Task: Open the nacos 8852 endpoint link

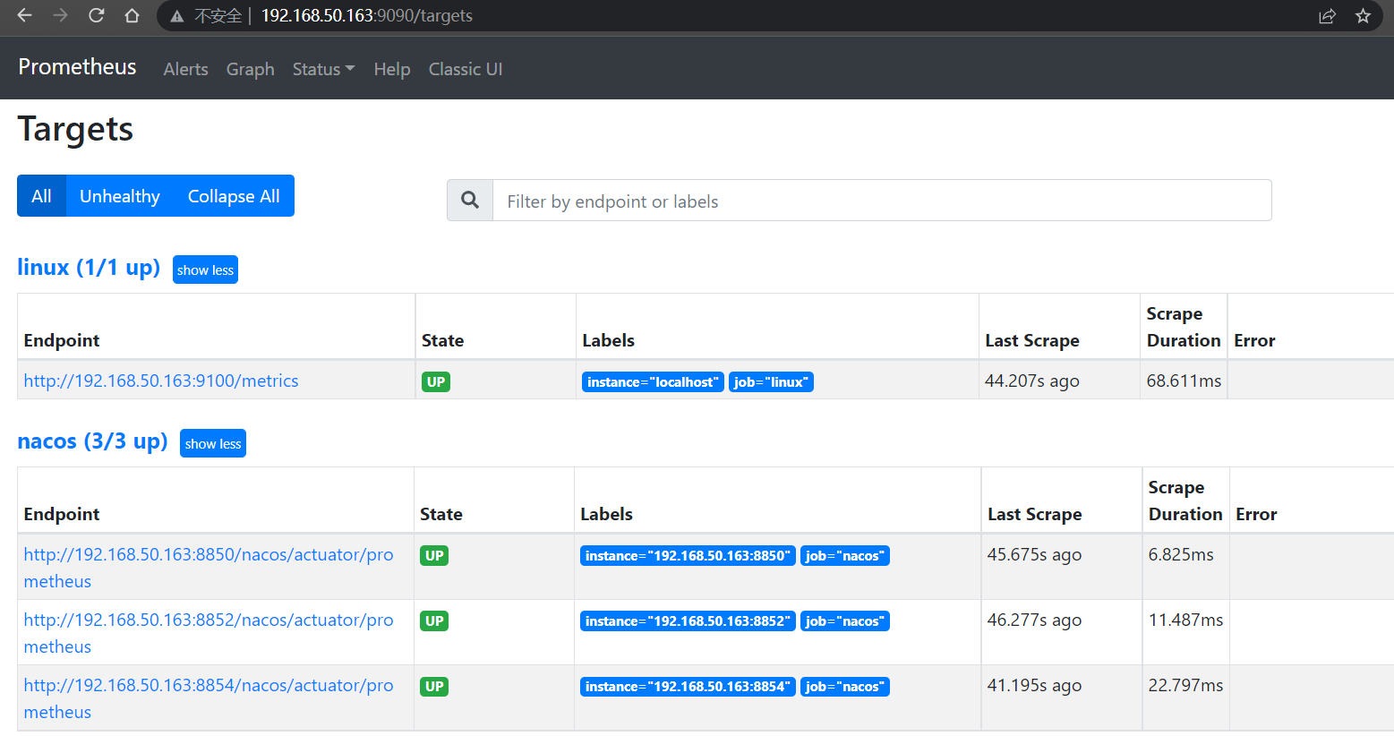Action: pyautogui.click(x=208, y=633)
